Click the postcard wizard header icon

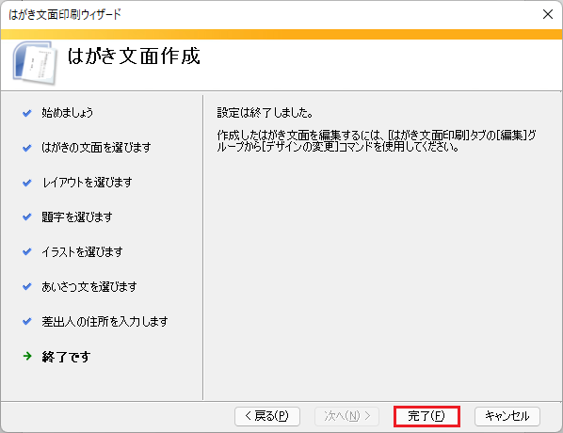pyautogui.click(x=35, y=63)
